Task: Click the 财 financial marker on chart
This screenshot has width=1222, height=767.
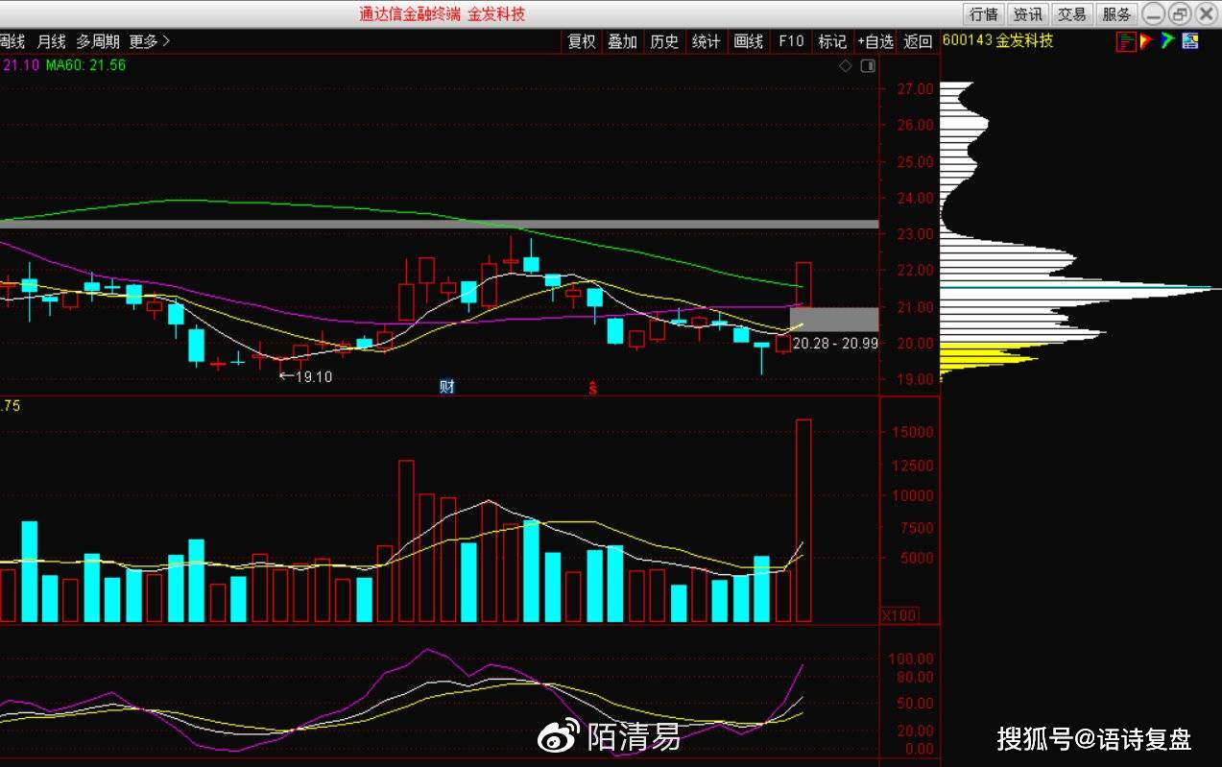Action: coord(446,387)
